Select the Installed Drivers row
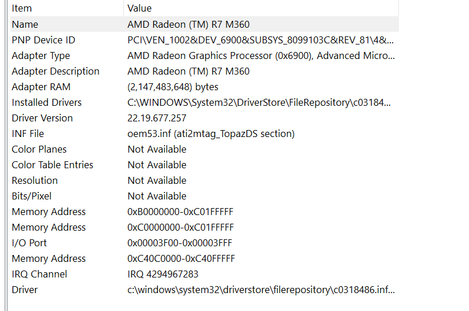The width and height of the screenshot is (469, 311). (204, 102)
